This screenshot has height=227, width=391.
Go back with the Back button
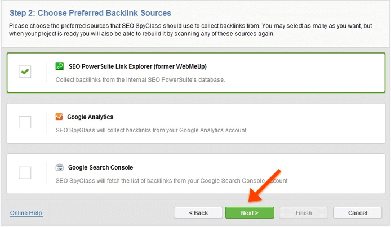tap(198, 213)
